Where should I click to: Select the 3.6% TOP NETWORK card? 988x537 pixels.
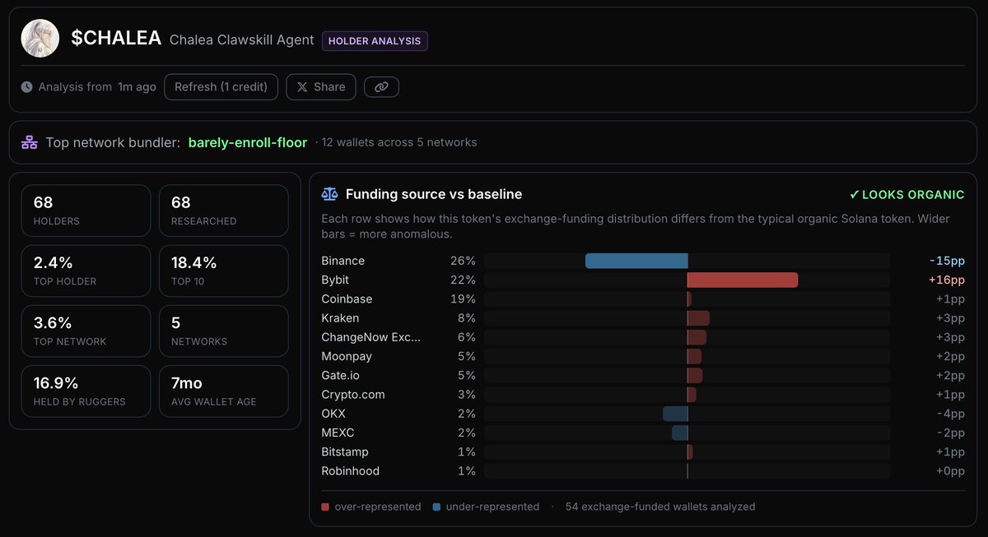[86, 331]
